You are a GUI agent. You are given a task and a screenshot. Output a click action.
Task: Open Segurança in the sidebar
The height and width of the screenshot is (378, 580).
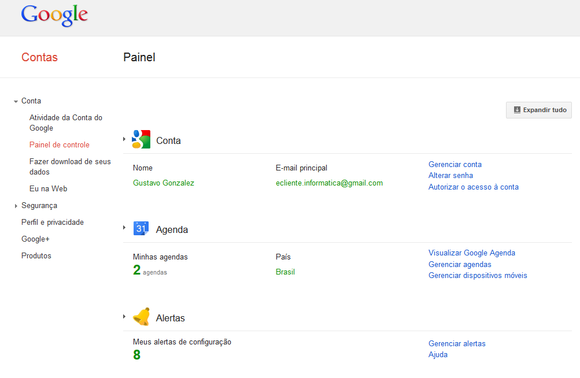(x=39, y=206)
